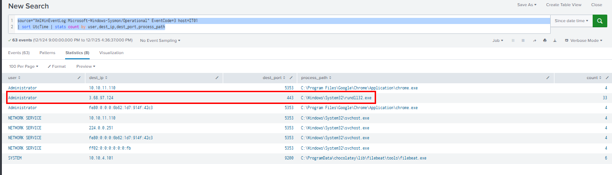This screenshot has width=612, height=175.
Task: Click the 10.10.4.101 destination IP cell
Action: 101,158
